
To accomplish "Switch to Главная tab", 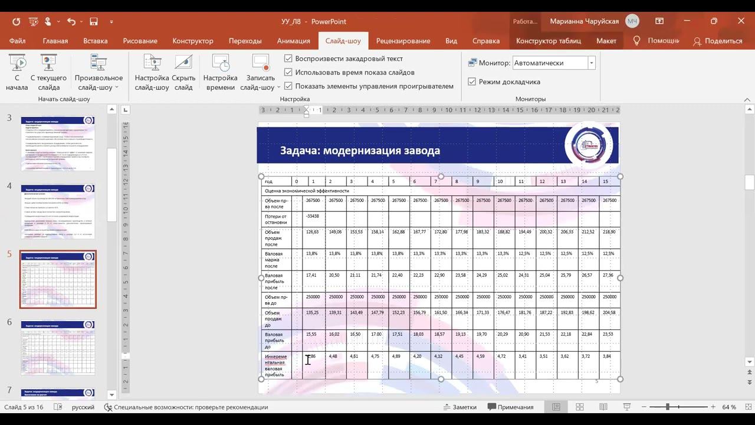I will tap(55, 41).
